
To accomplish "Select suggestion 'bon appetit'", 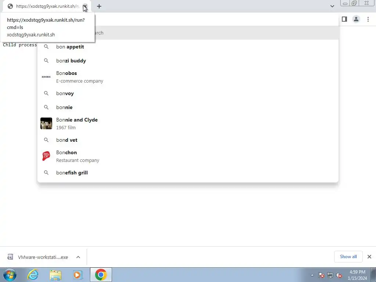I will tap(188, 47).
